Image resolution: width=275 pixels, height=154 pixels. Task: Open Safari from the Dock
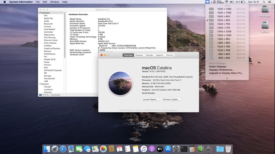pos(63,149)
